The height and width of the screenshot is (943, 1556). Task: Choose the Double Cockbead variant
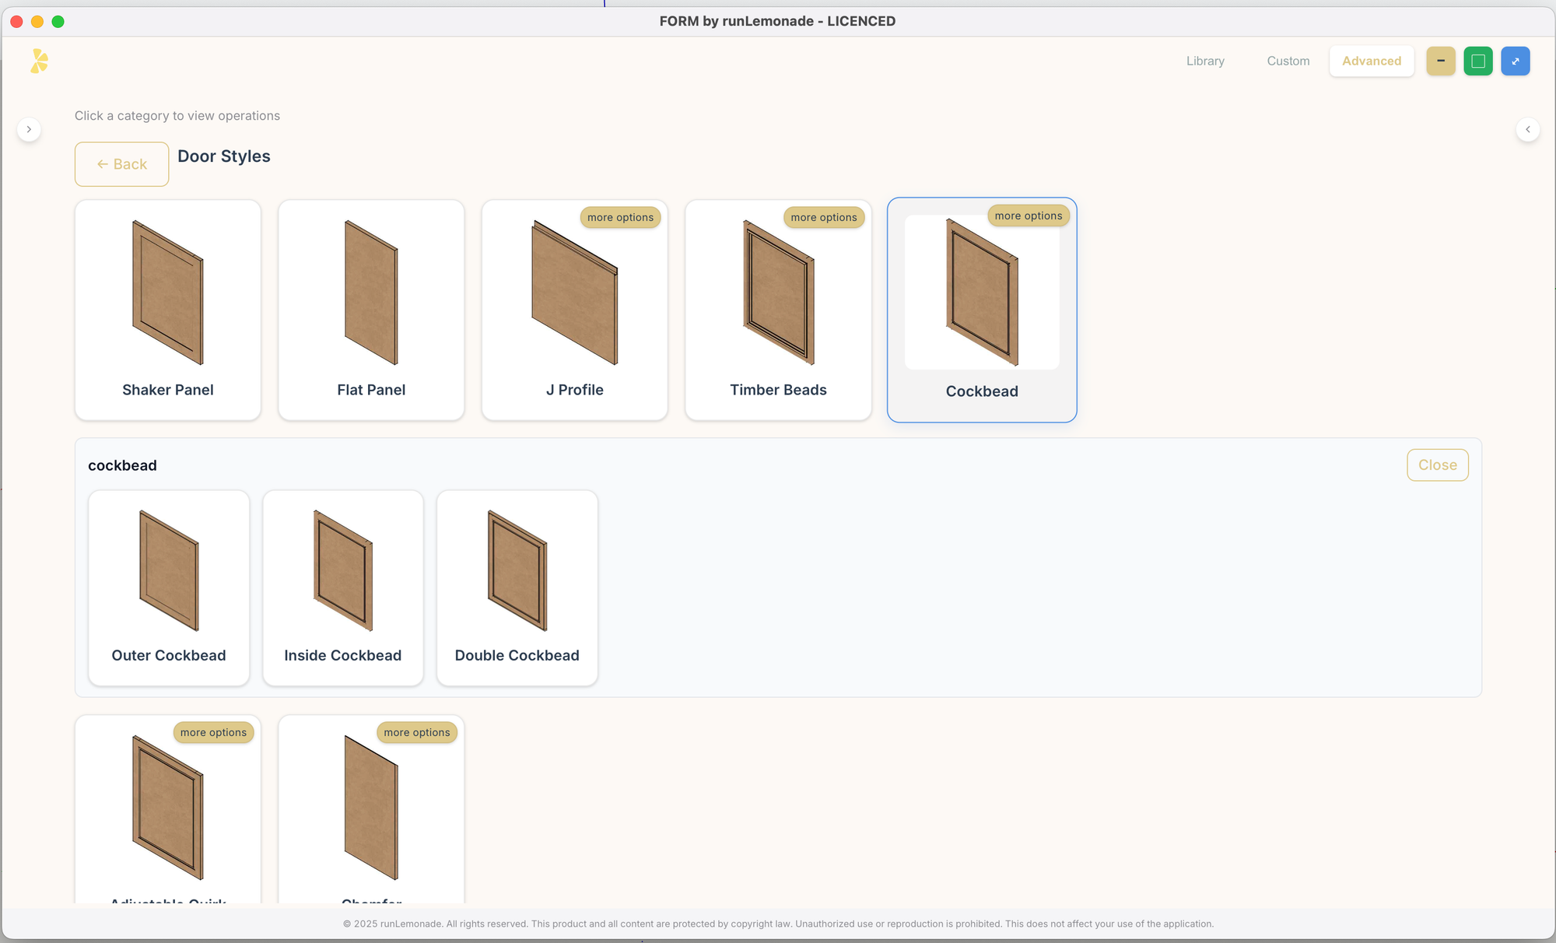[x=517, y=587]
